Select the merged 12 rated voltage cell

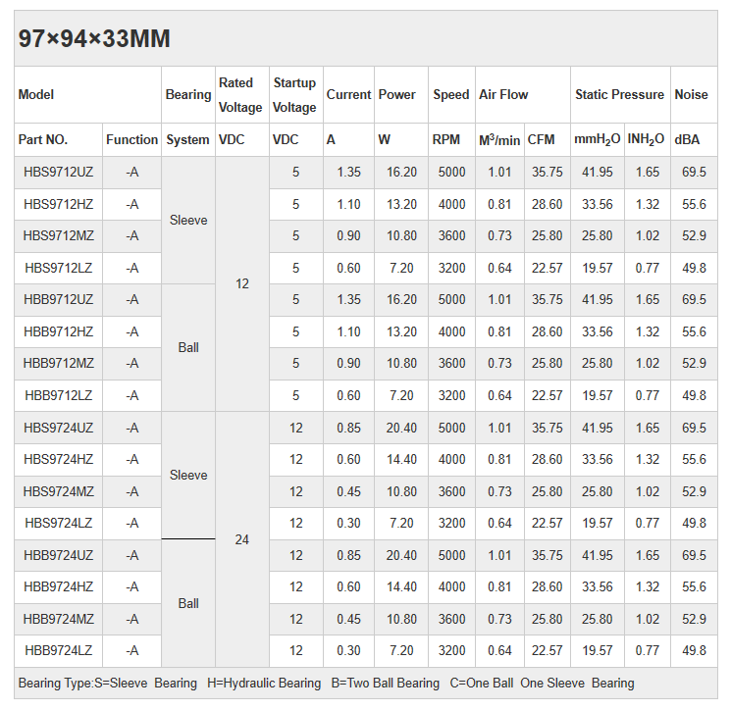tap(242, 283)
